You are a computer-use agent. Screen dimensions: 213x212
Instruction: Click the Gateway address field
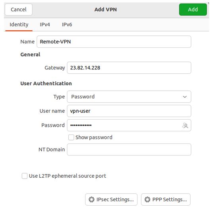pos(129,68)
